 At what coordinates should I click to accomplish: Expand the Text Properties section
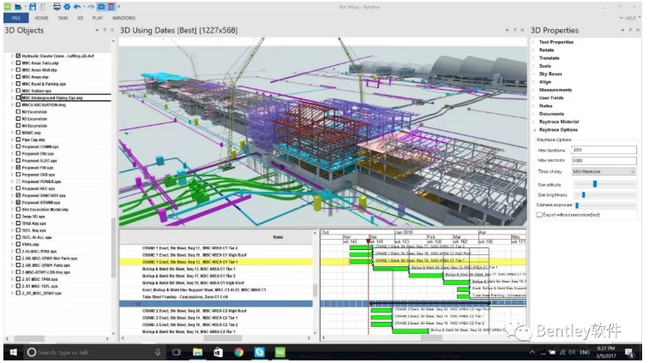coord(534,42)
